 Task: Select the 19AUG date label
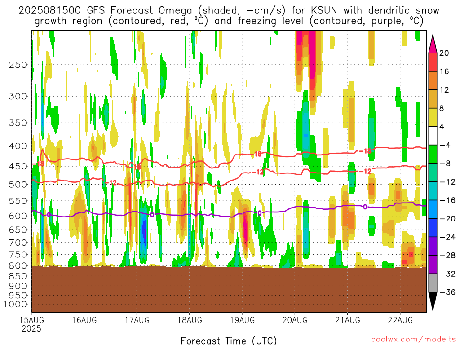242,320
